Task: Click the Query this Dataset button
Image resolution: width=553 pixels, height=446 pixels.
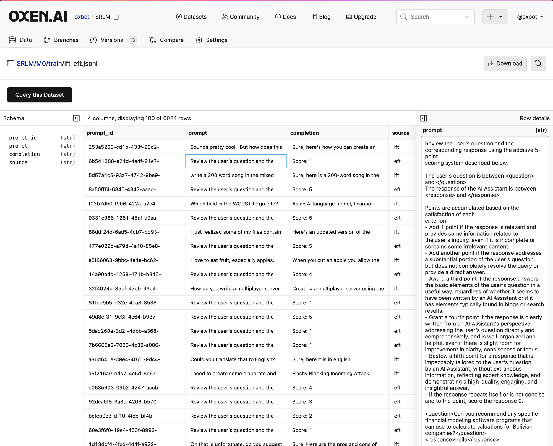Action: point(40,95)
